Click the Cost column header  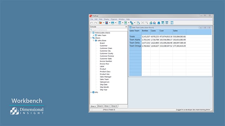tap(166, 32)
